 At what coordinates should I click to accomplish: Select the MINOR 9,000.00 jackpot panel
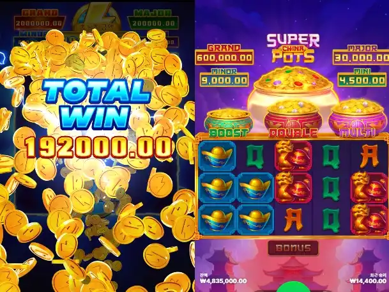[224, 77]
